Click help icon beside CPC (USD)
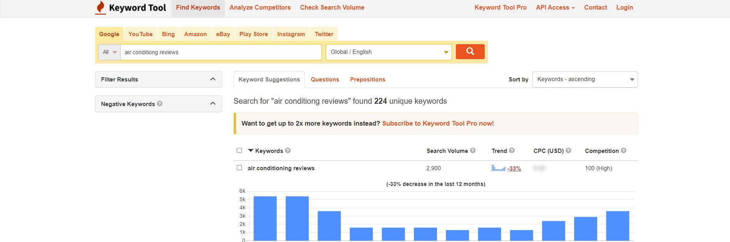This screenshot has height=242, width=730. click(x=568, y=151)
